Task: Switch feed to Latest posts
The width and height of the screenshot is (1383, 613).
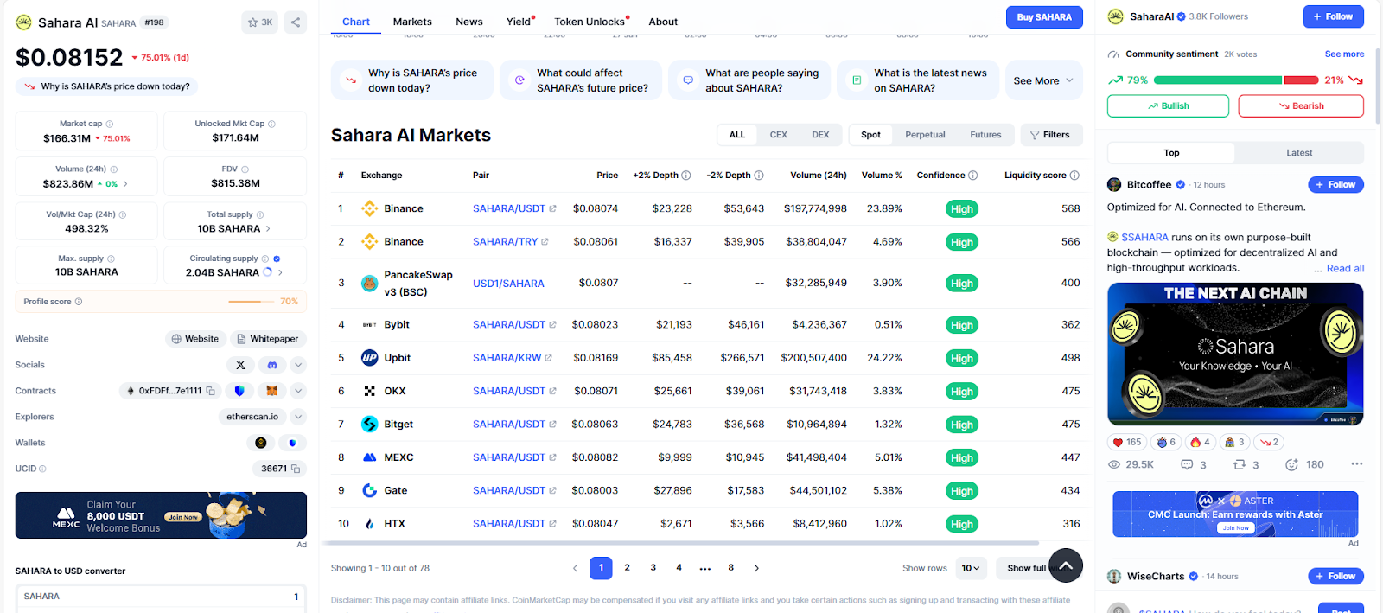Action: (x=1299, y=153)
